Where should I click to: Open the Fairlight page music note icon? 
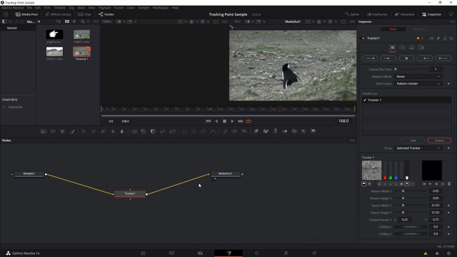click(x=286, y=253)
